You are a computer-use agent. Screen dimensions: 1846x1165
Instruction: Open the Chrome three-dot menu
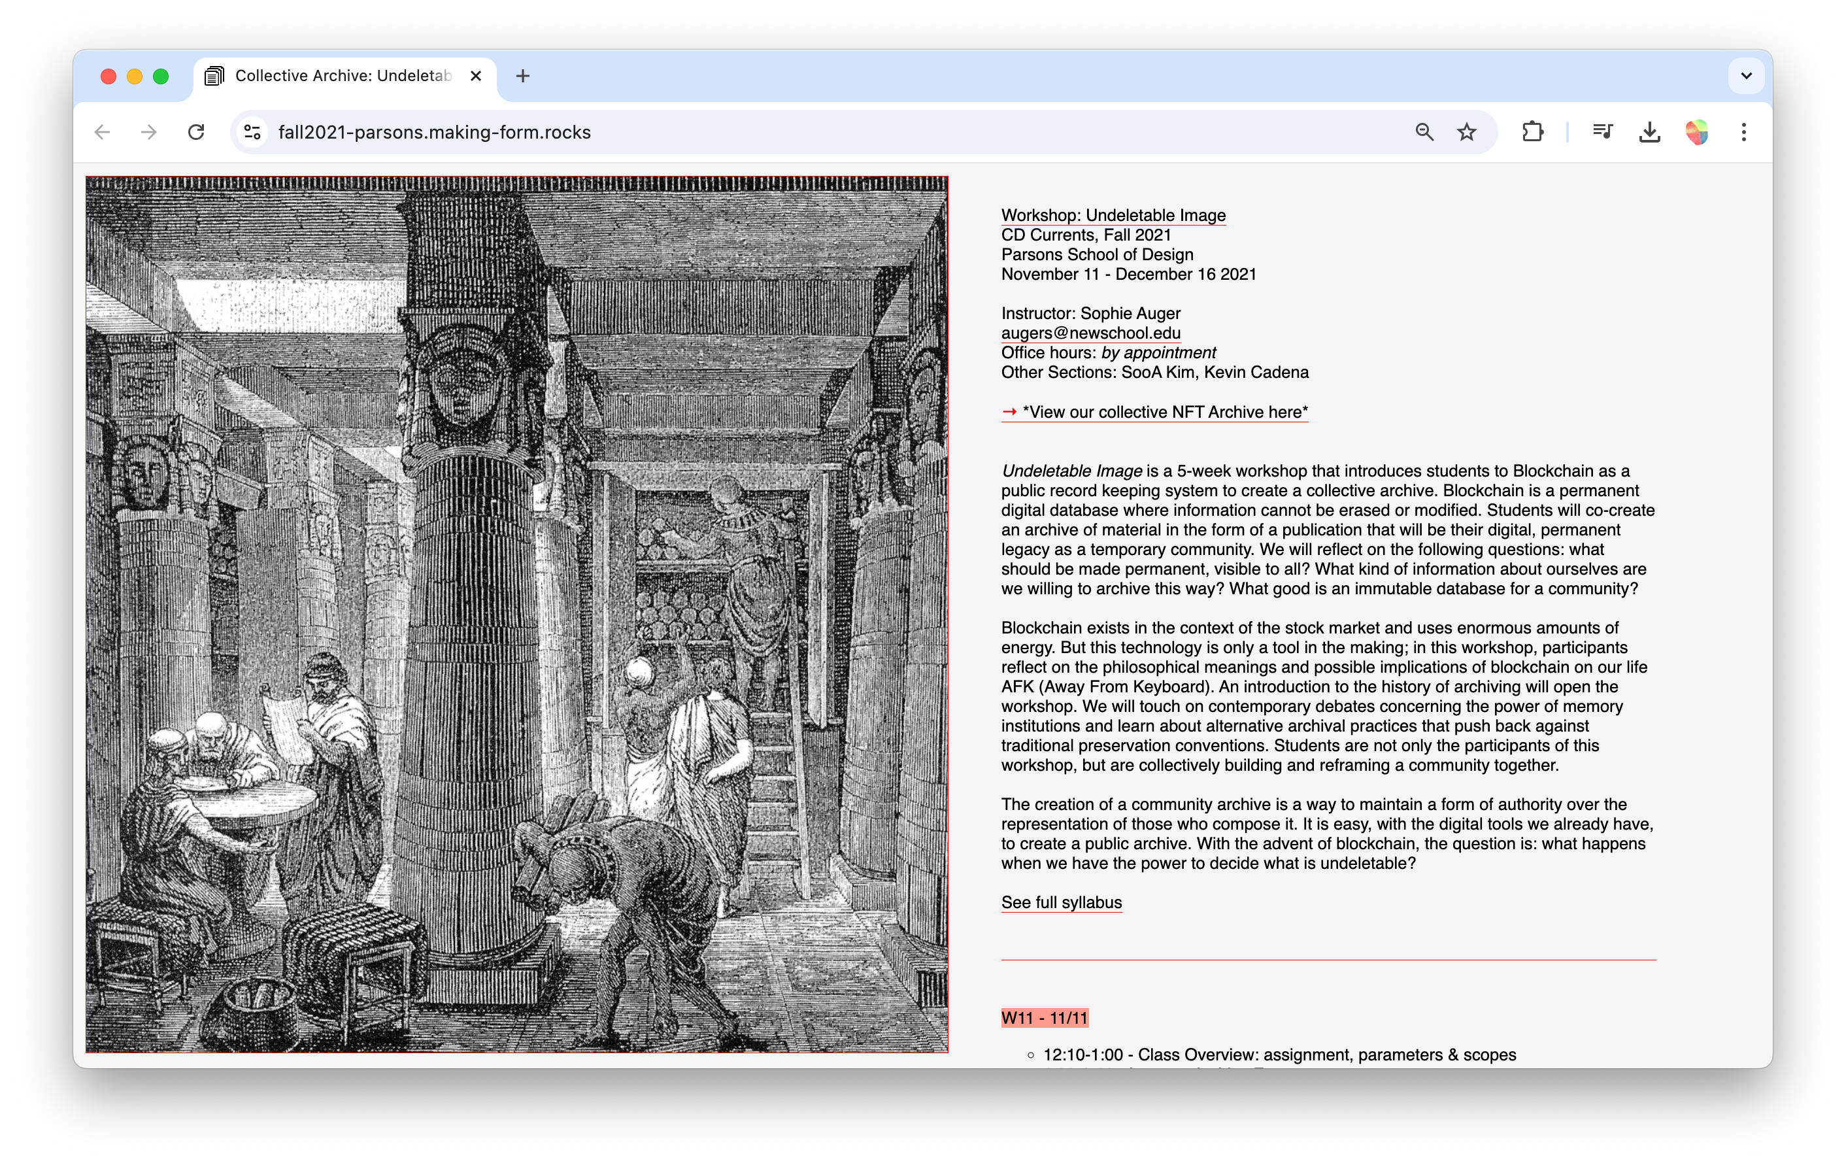(1743, 132)
